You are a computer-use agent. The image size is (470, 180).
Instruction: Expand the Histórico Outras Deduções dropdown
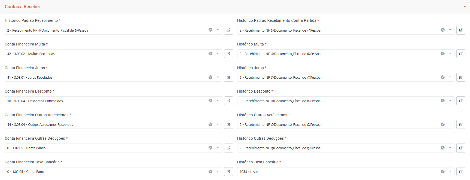click(450, 148)
